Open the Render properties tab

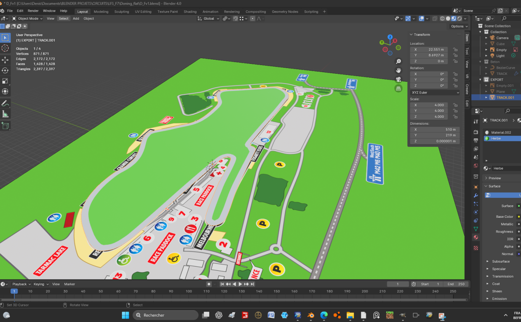476,132
